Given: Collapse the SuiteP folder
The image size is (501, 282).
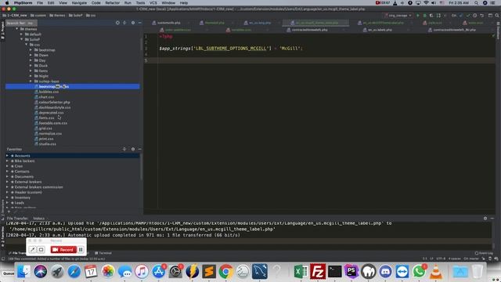Looking at the screenshot, I should pos(22,39).
